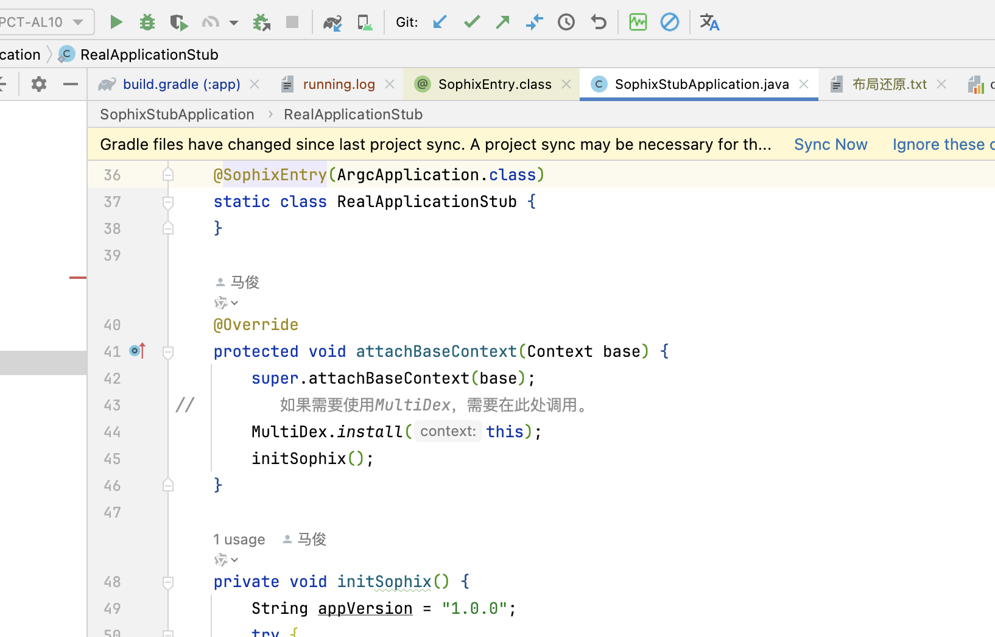Click the red error stripe marker
This screenshot has width=995, height=637.
click(78, 278)
